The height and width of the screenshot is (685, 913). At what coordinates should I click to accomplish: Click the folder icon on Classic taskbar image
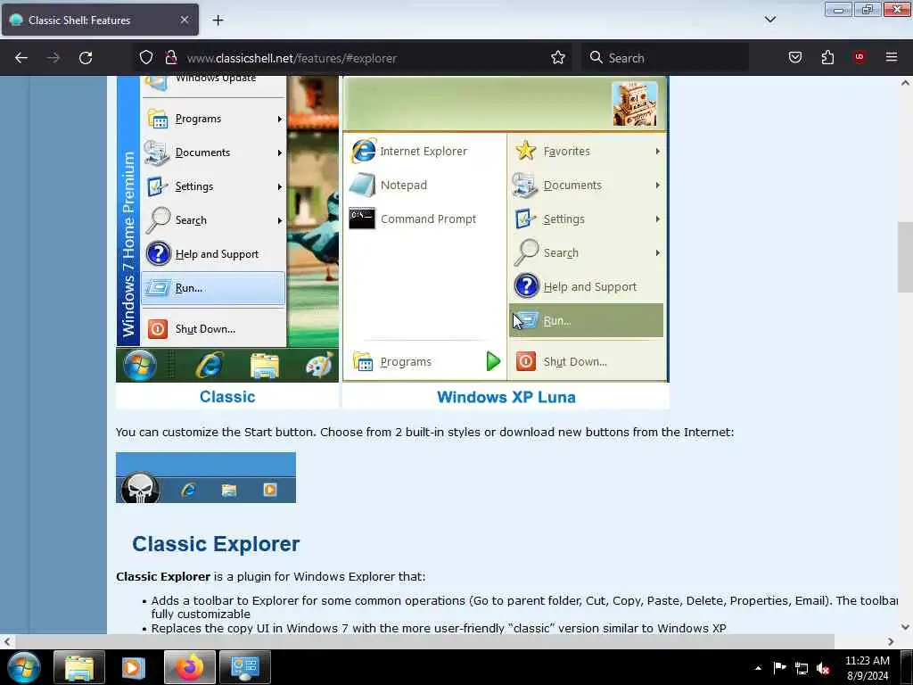click(x=264, y=366)
